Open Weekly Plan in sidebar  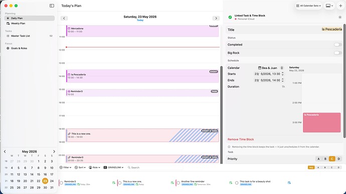(30, 23)
